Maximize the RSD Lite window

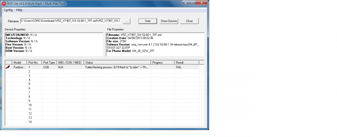[193, 2]
